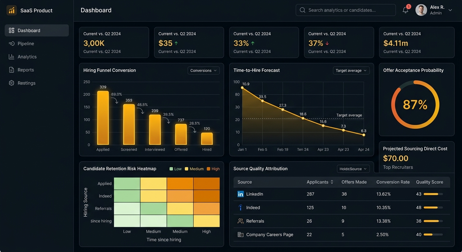This screenshot has height=252, width=462.
Task: Click Top Recruiters label
Action: [398, 167]
